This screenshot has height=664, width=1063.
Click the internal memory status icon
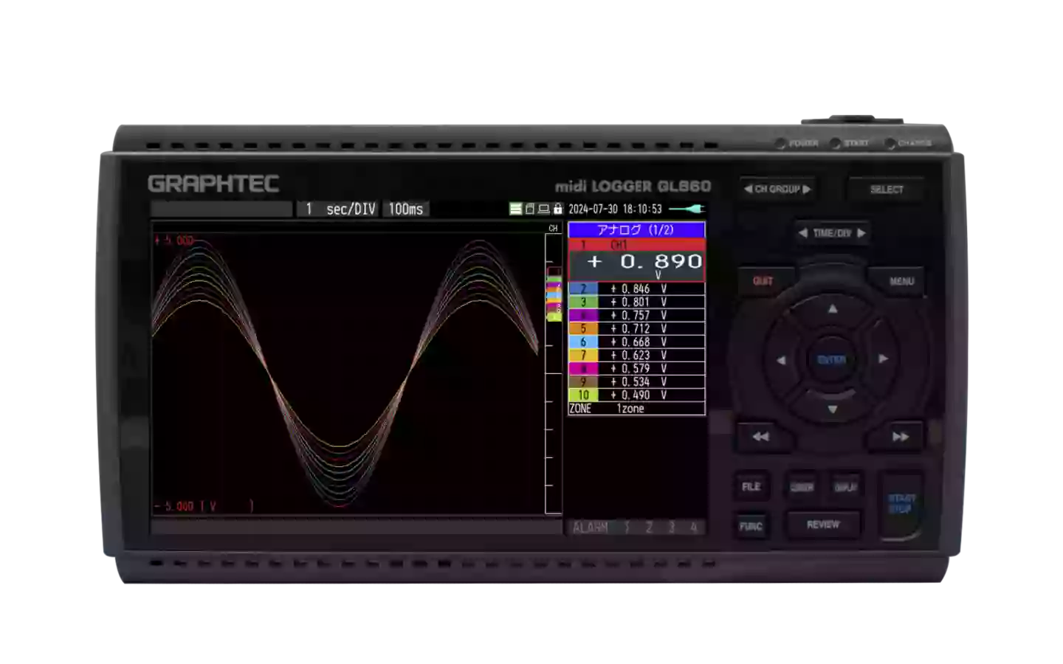[516, 209]
